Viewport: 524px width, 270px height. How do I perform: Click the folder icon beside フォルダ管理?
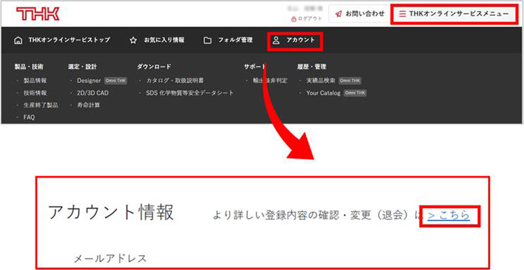pos(208,41)
